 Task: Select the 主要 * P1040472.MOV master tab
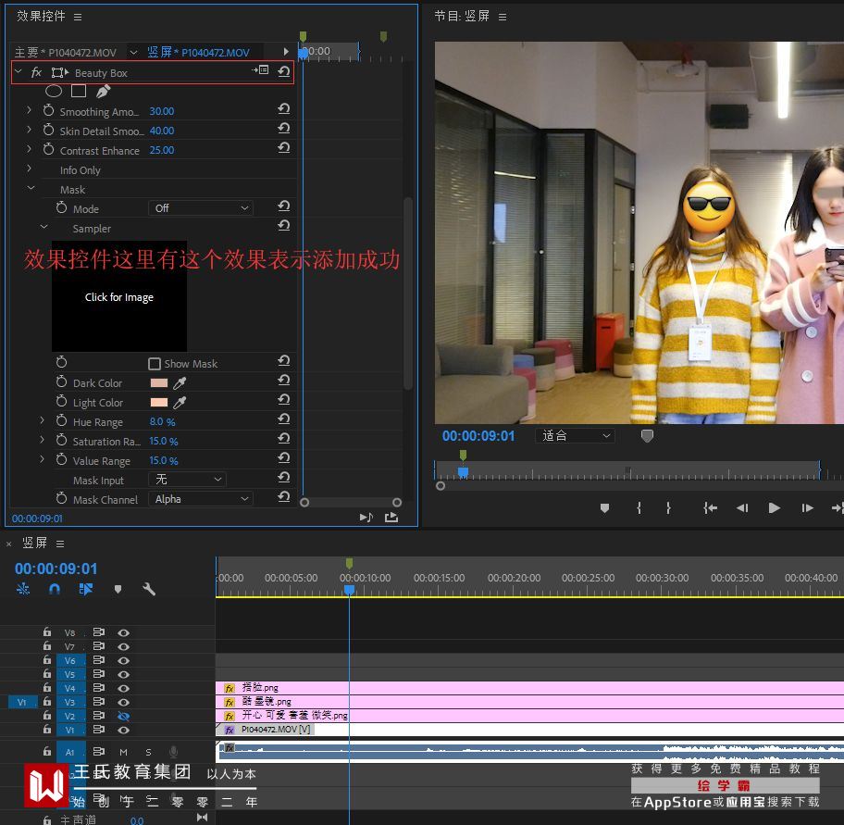tap(66, 52)
